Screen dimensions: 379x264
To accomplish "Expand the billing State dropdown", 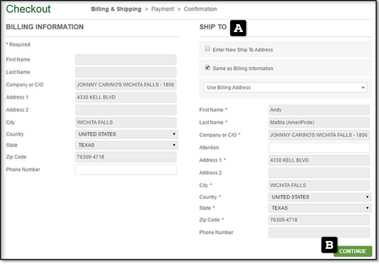I will [126, 145].
